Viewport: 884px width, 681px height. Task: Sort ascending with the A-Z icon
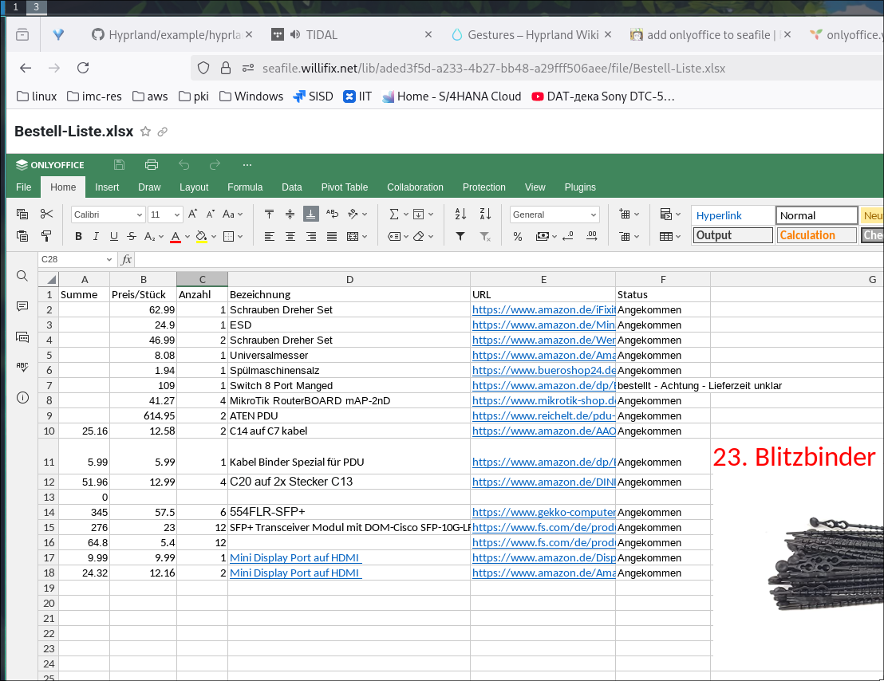(460, 214)
